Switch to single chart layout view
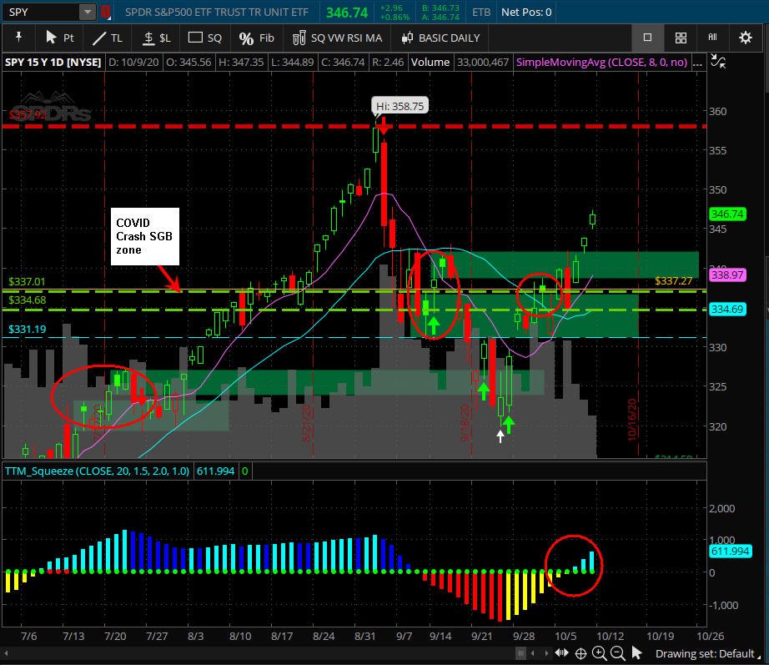This screenshot has height=665, width=769. 647,38
